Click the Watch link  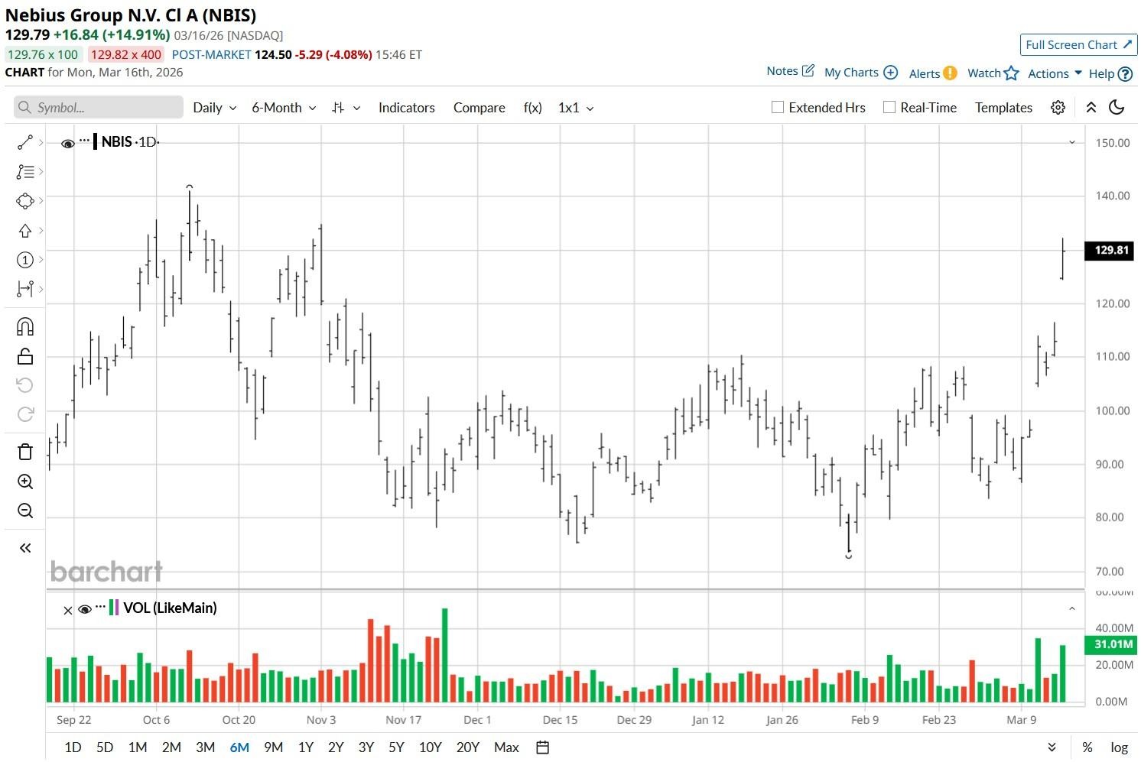[x=984, y=73]
